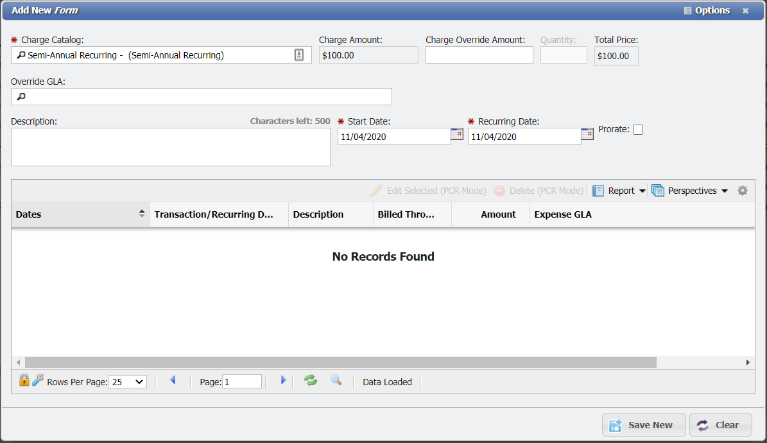Click the Save New button
This screenshot has height=443, width=767.
[x=644, y=425]
